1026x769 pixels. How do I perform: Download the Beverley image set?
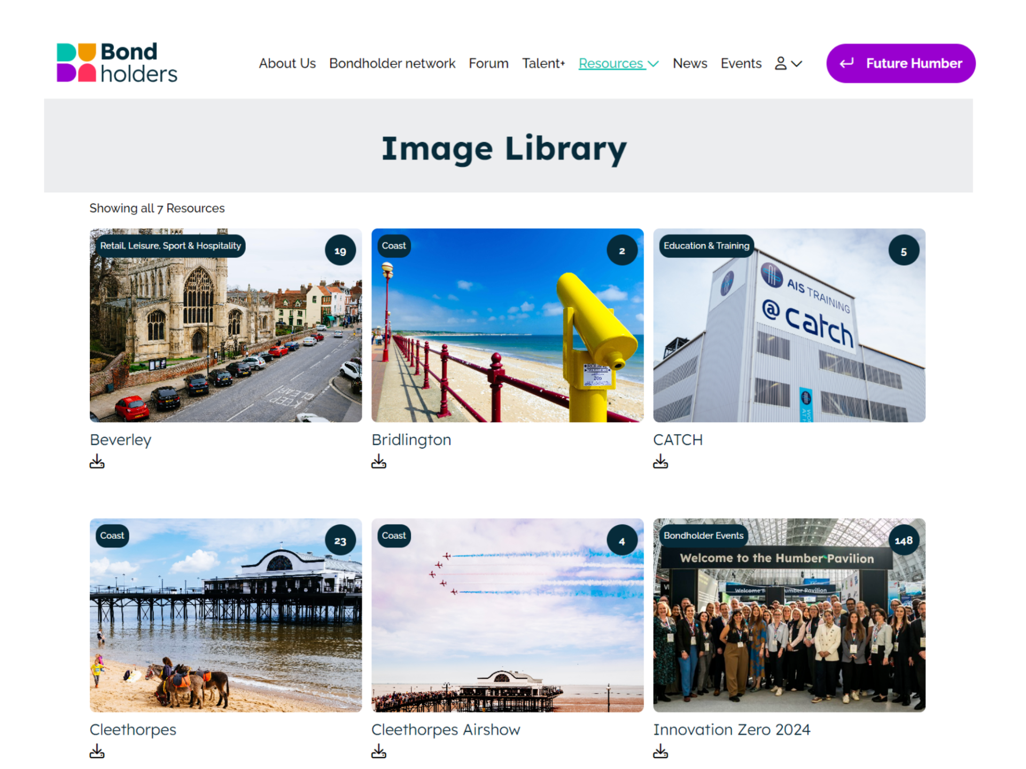point(97,461)
